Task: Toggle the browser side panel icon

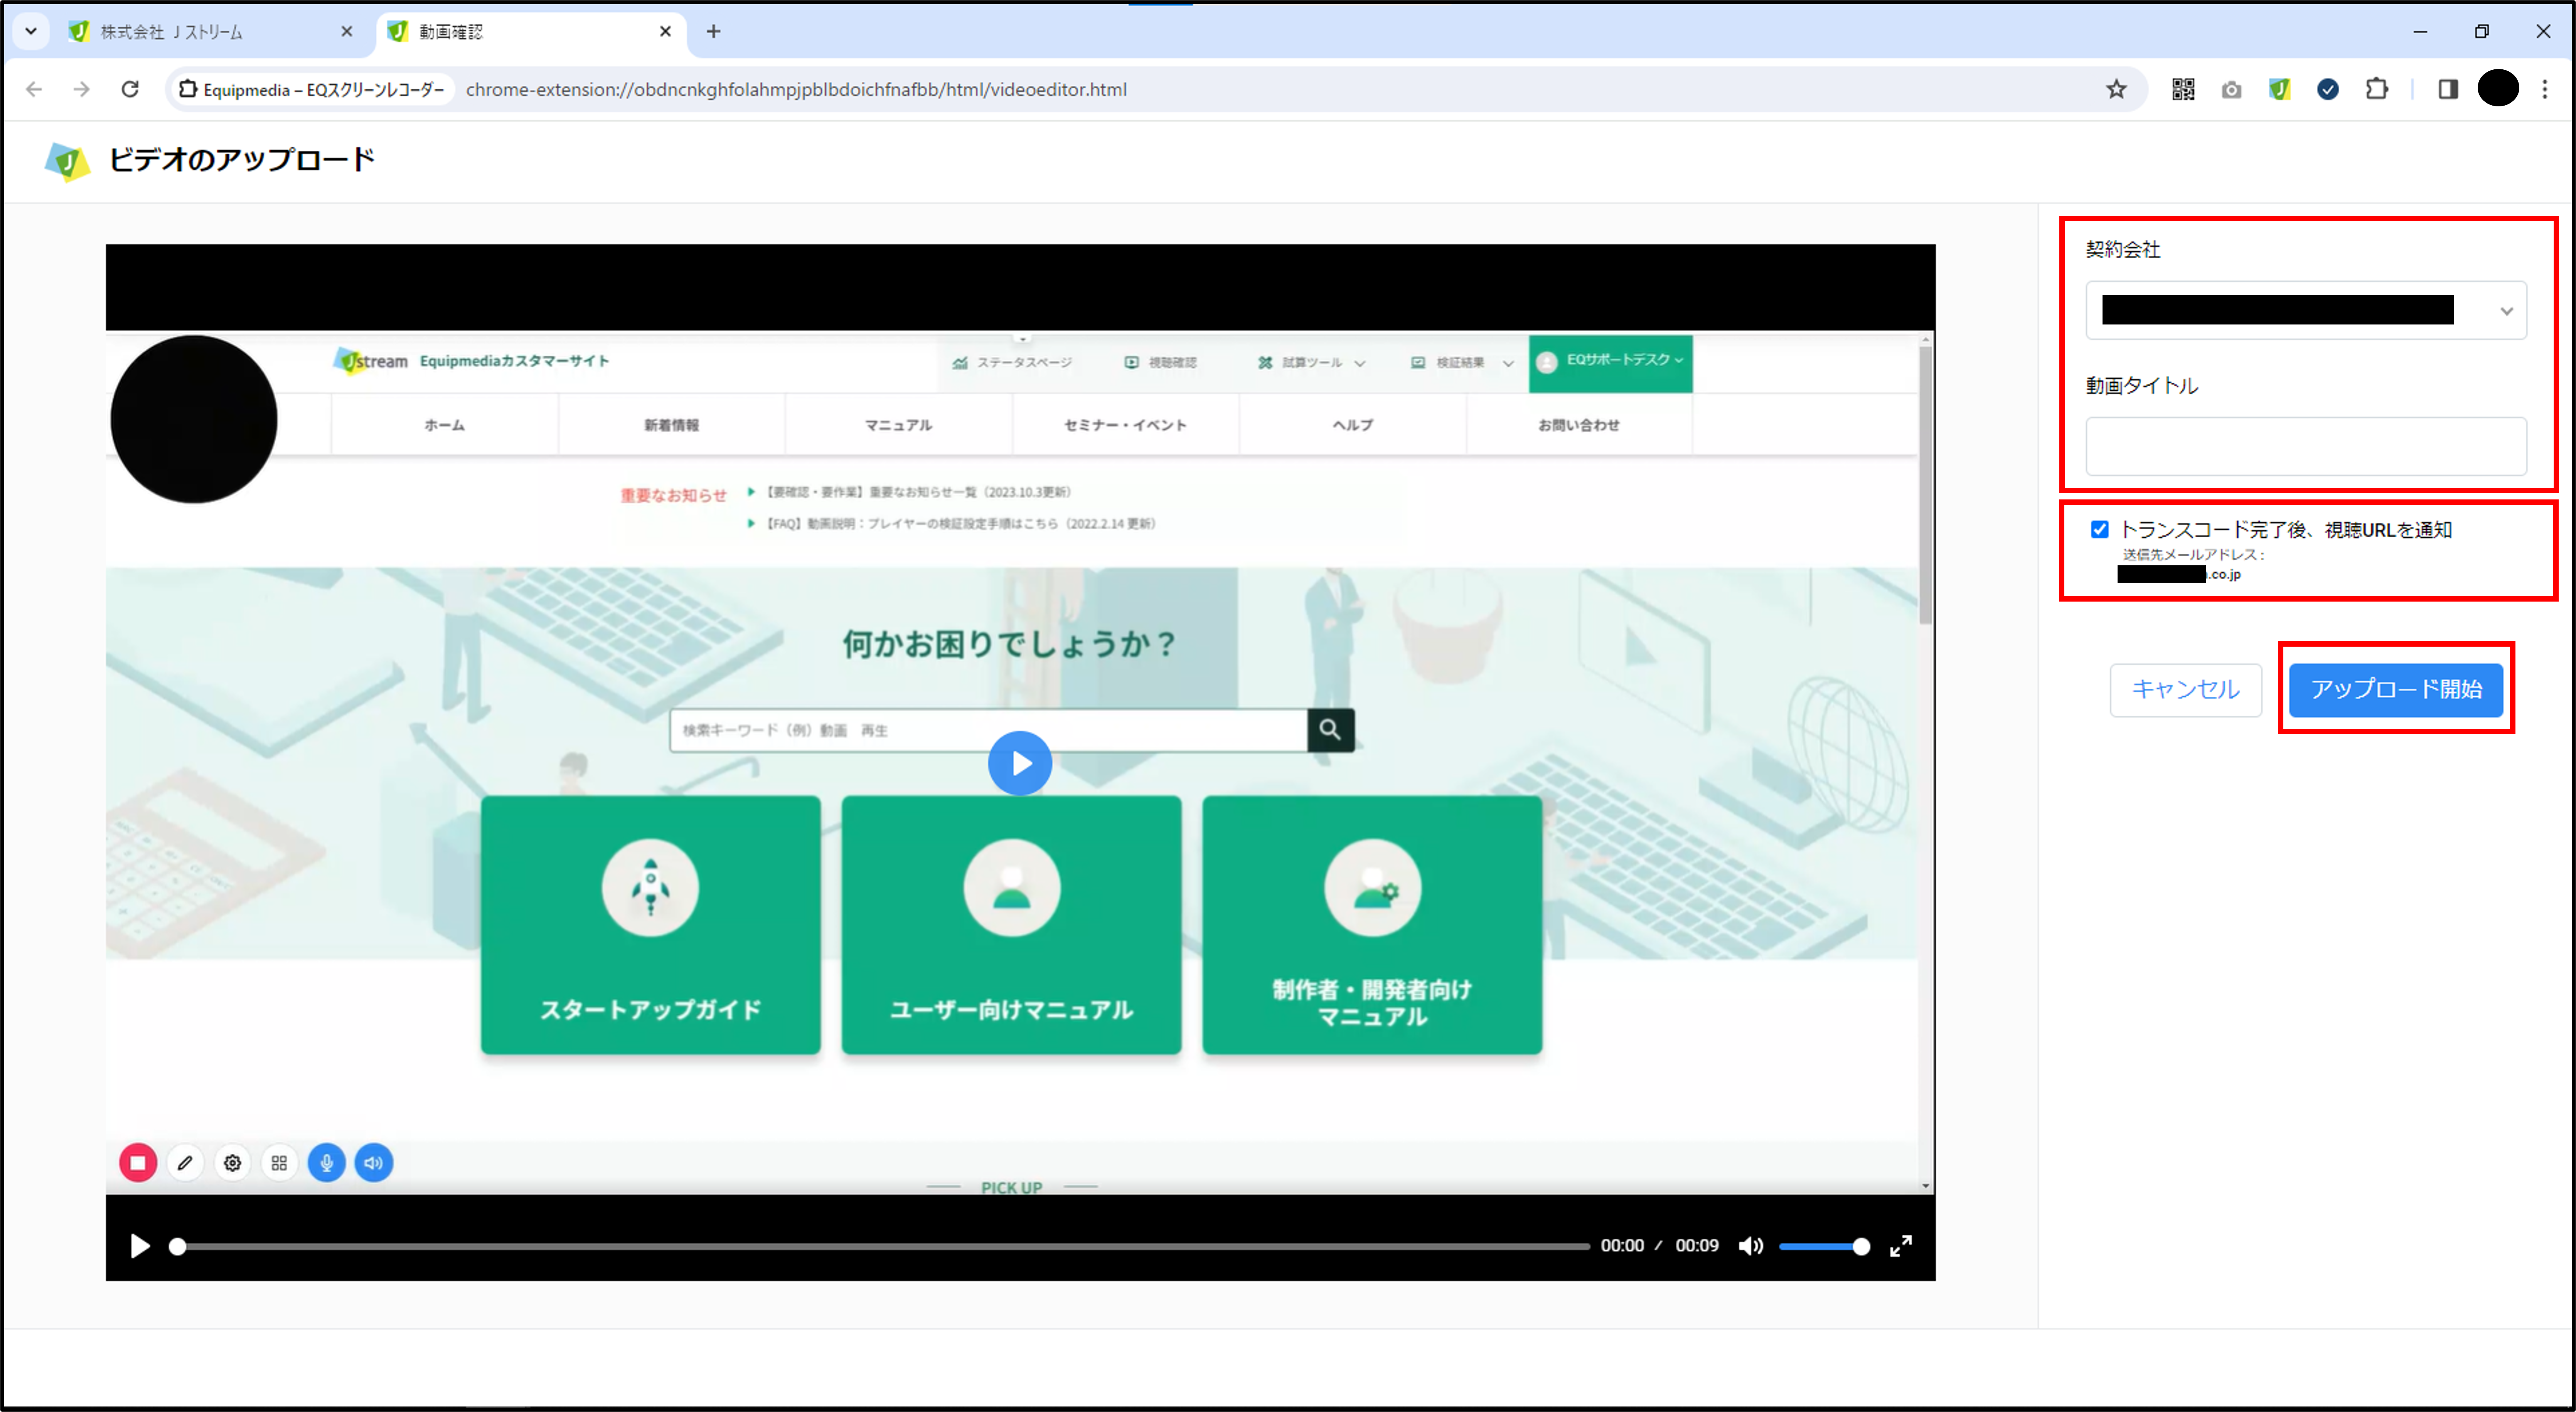Action: (2448, 89)
